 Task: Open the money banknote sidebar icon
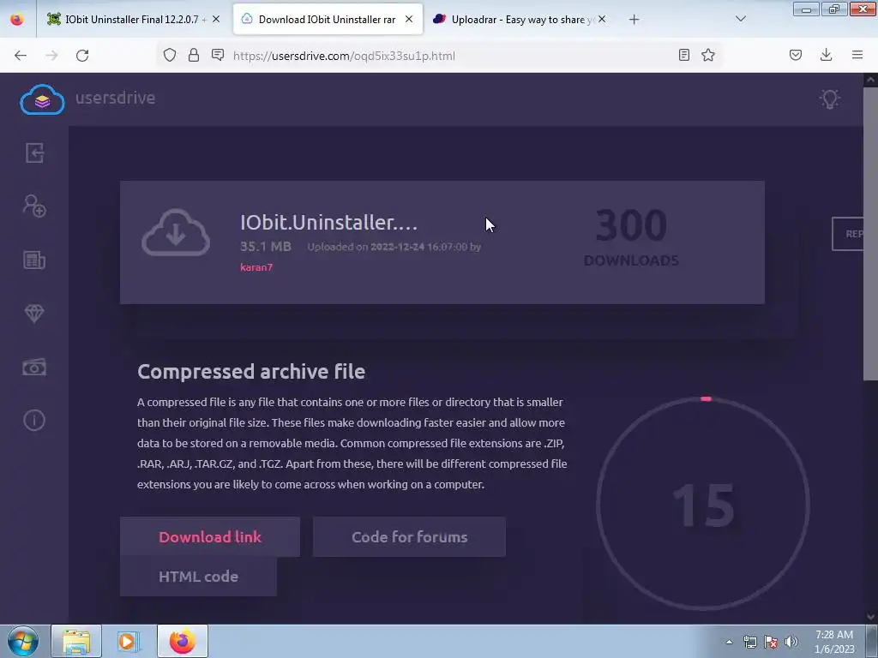[x=34, y=367]
